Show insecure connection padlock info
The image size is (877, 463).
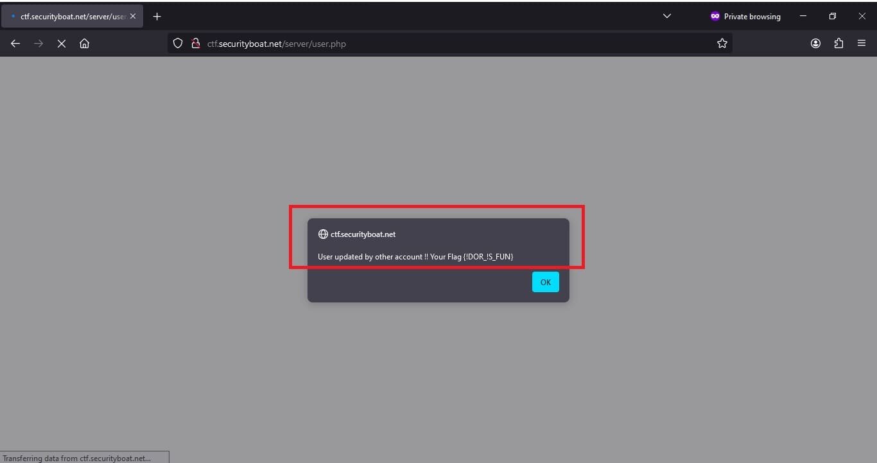click(x=196, y=44)
